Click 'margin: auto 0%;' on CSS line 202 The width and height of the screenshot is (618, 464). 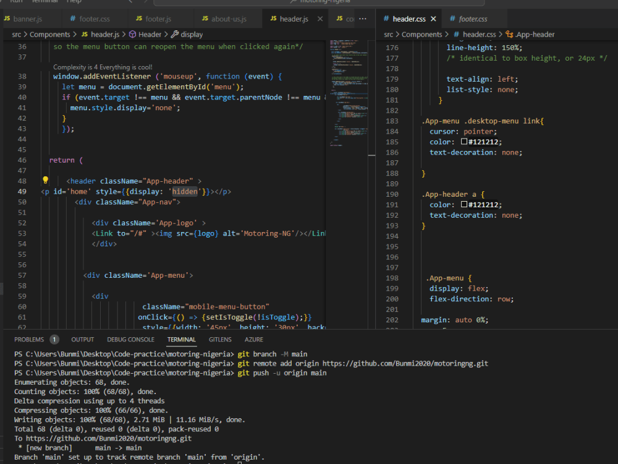click(x=455, y=320)
